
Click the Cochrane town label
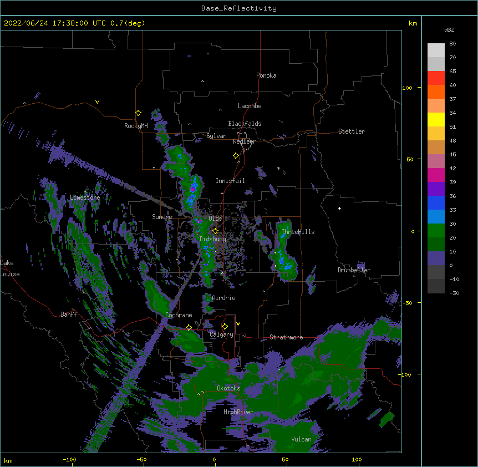[x=179, y=315]
